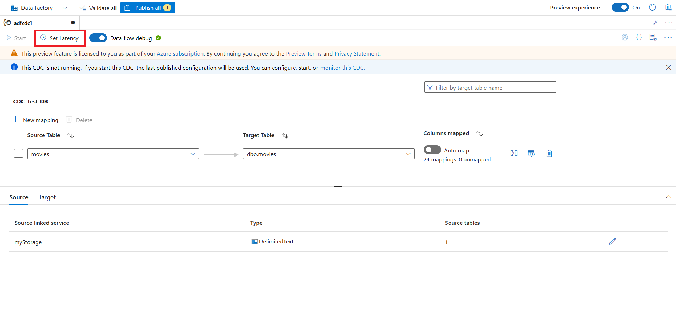The width and height of the screenshot is (676, 324).
Task: Click the column mapping icon for movies
Action: click(x=514, y=153)
